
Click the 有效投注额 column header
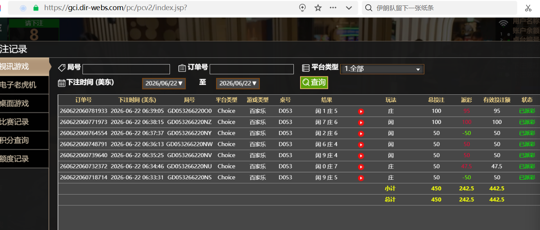point(497,100)
